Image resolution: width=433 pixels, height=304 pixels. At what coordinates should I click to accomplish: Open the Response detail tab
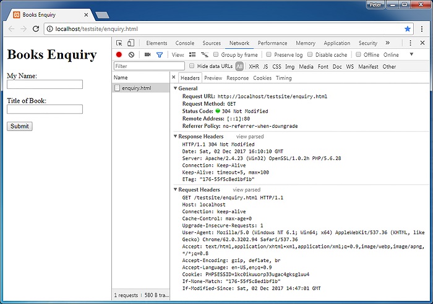point(238,78)
